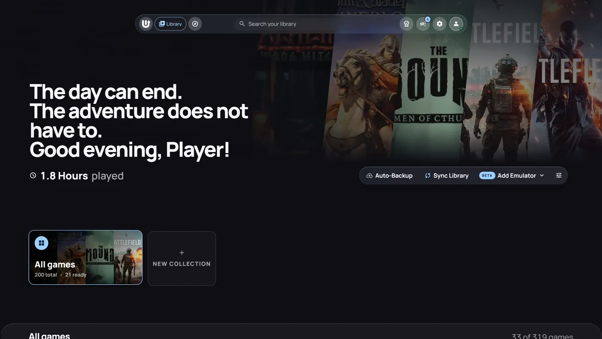602x339 pixels.
Task: Open the settings gear icon
Action: pyautogui.click(x=439, y=24)
